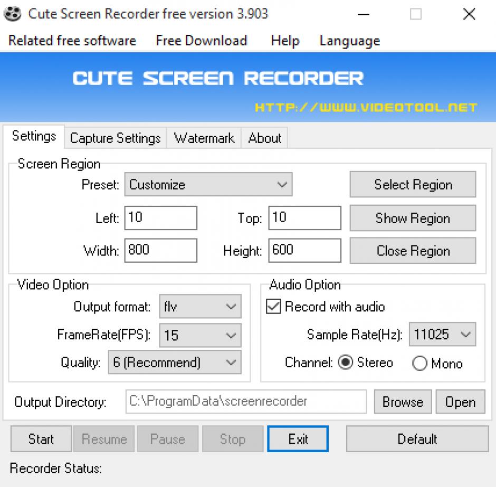Click into the Top value field

tap(304, 218)
